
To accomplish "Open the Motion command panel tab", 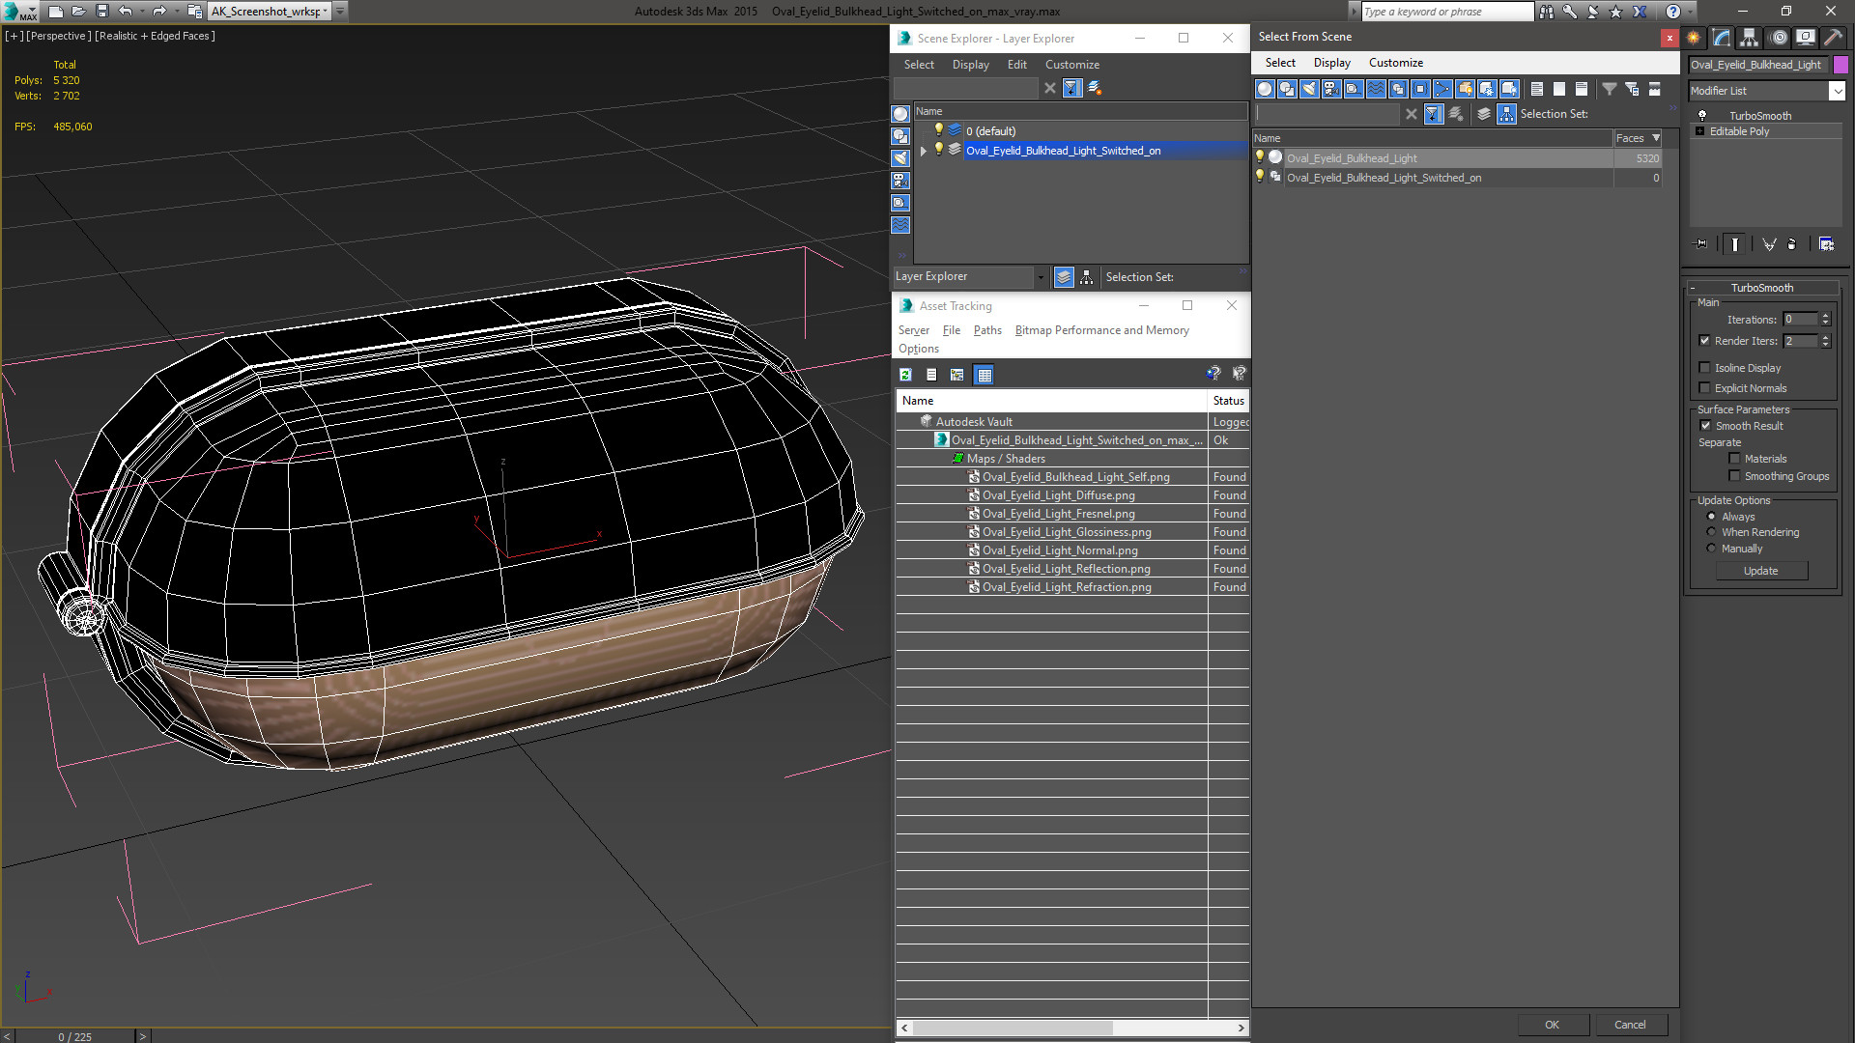I will [x=1778, y=38].
